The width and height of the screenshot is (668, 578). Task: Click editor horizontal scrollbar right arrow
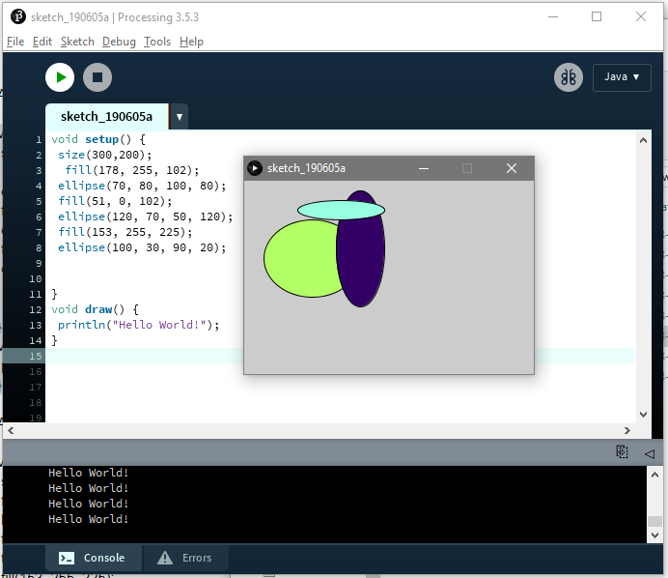[x=627, y=430]
